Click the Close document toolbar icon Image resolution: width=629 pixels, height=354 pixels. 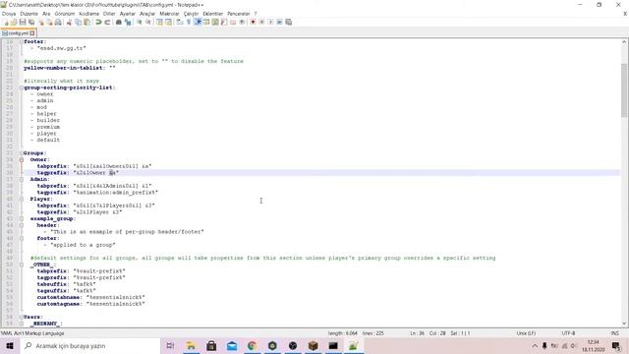pyautogui.click(x=41, y=22)
